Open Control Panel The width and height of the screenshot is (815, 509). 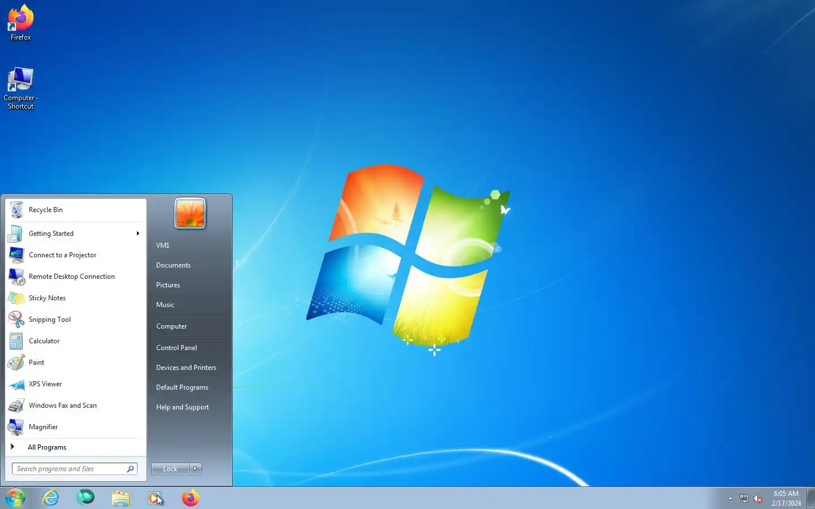tap(177, 348)
